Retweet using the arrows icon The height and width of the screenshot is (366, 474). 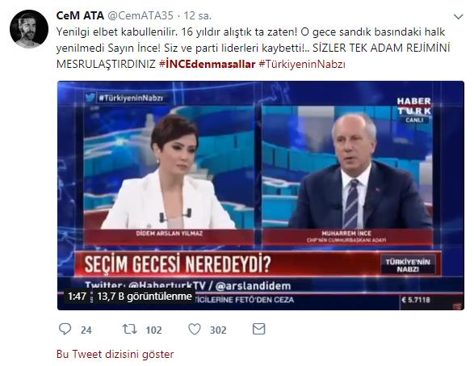[130, 329]
